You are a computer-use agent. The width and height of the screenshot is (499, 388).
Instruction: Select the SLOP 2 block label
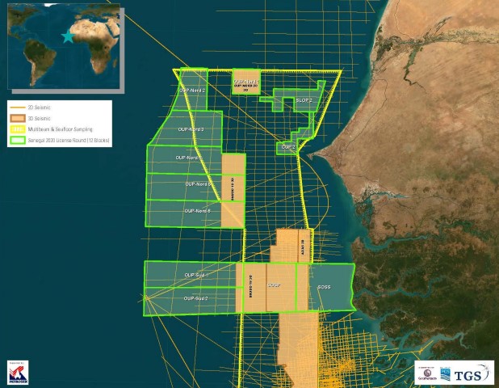(304, 100)
